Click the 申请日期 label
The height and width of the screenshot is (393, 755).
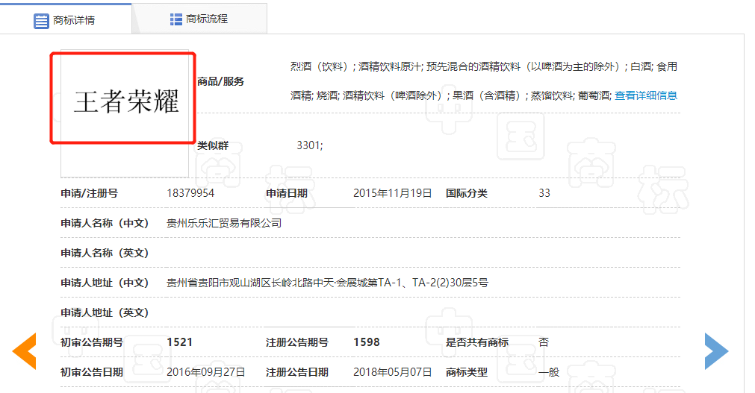(x=287, y=193)
